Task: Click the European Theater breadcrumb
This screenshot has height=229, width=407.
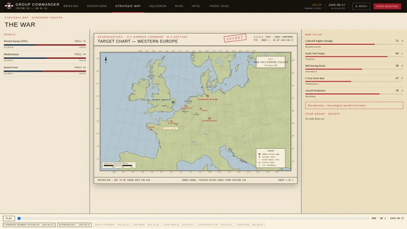Action: [x=47, y=18]
